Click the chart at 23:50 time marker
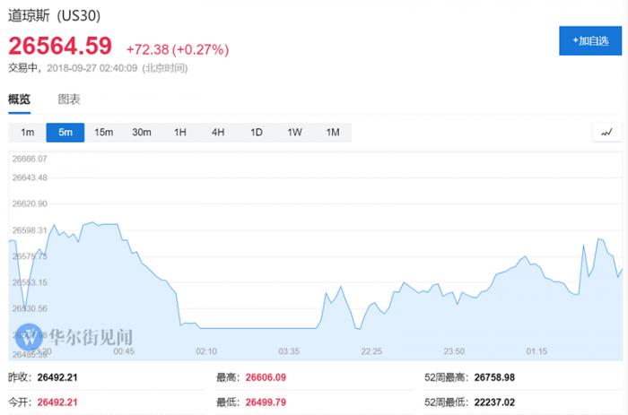This screenshot has width=628, height=415. pyautogui.click(x=454, y=351)
